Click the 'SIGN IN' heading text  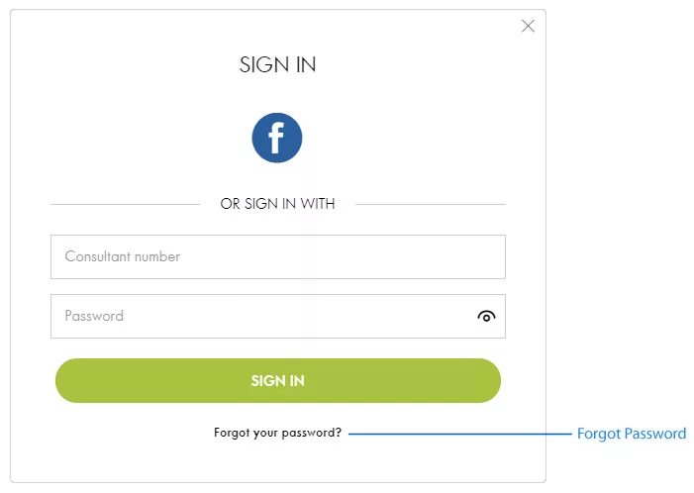click(277, 65)
